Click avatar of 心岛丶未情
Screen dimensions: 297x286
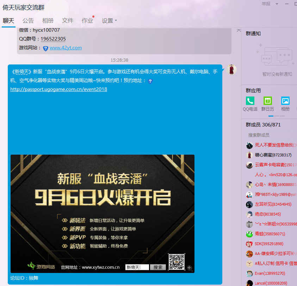point(249,185)
